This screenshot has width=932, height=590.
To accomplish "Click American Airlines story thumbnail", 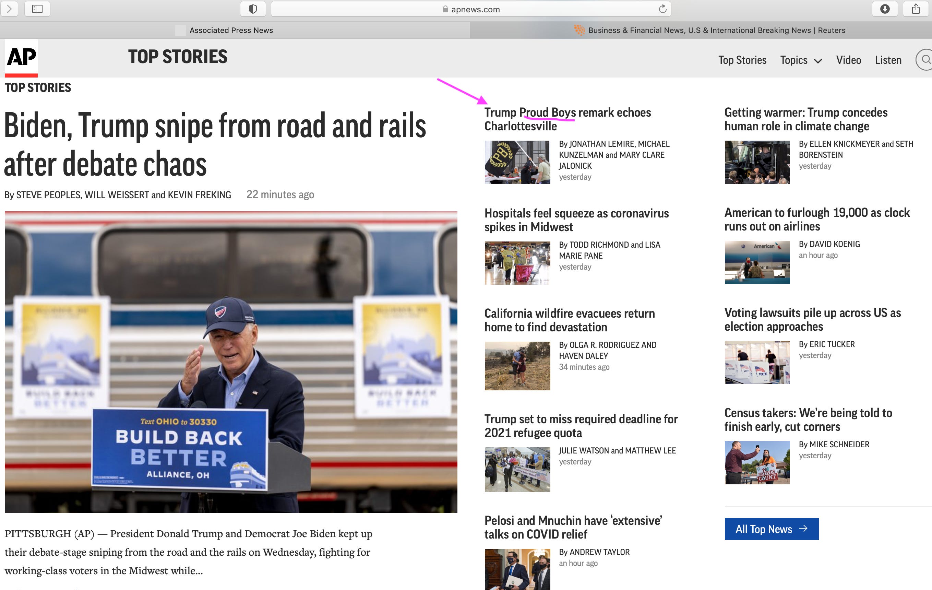I will point(757,262).
